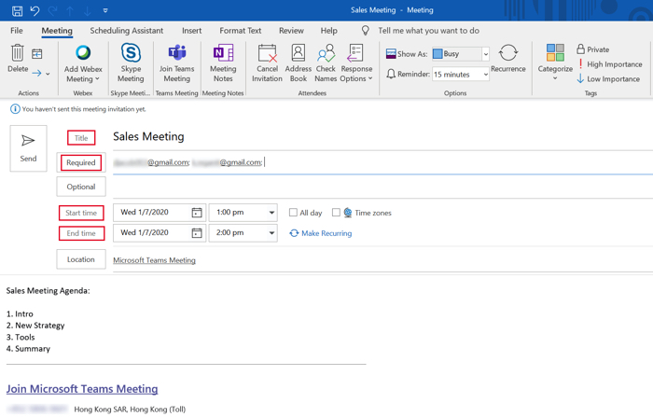Select the Meeting ribbon tab
653x417 pixels.
point(57,31)
